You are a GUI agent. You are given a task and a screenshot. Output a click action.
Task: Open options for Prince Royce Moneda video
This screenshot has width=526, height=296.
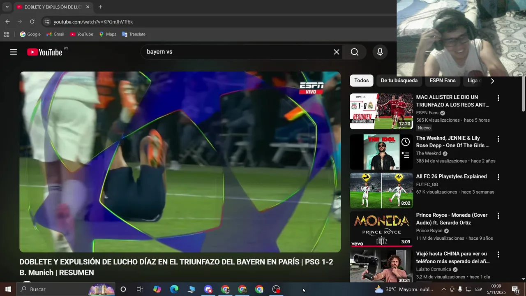498,216
